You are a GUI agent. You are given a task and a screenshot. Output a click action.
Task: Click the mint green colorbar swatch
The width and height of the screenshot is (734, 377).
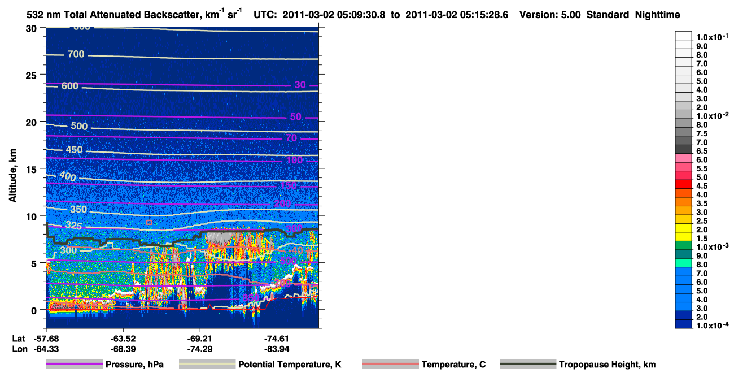[683, 263]
